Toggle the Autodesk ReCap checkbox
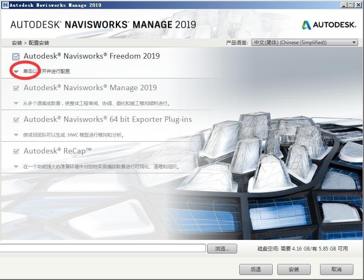This screenshot has width=364, height=280. coord(16,151)
